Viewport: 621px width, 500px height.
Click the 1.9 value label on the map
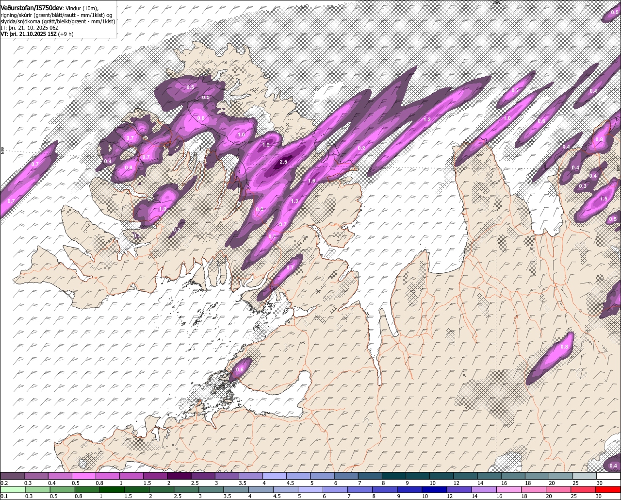point(266,145)
